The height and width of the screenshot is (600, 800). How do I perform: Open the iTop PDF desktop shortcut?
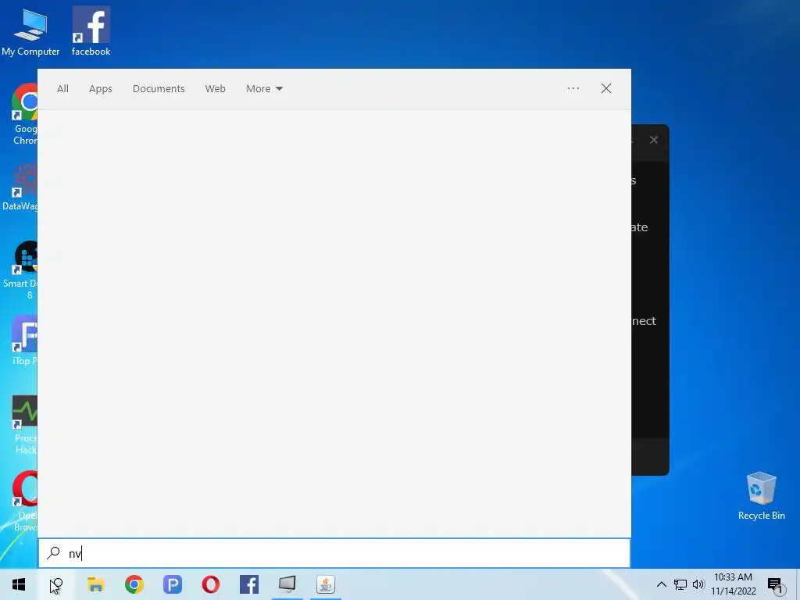pos(24,341)
